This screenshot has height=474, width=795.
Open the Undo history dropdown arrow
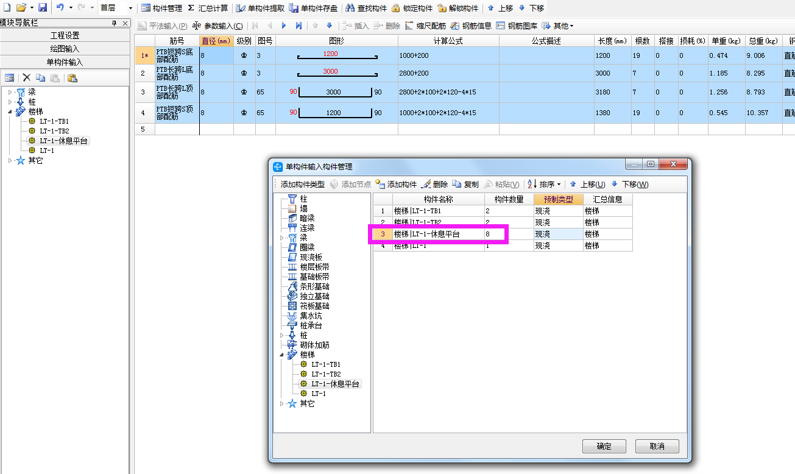click(x=71, y=8)
